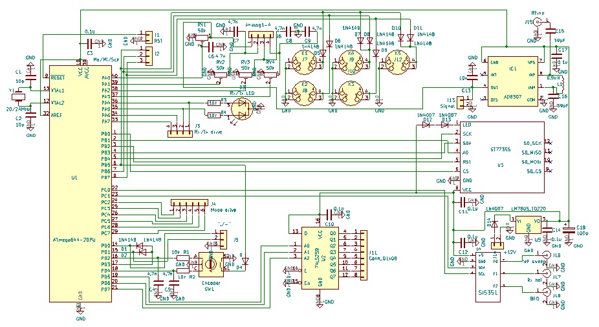Viewport: 599px width, 327px height.
Task: Click relay K1 with connector J7
Action: click(304, 61)
